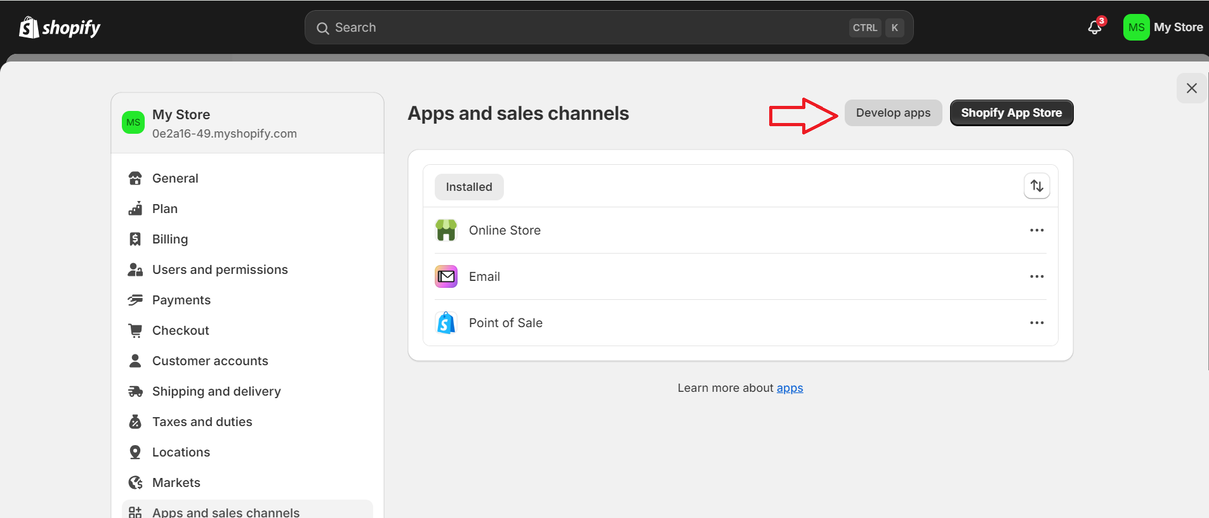Open Shipping and delivery settings

click(248, 391)
